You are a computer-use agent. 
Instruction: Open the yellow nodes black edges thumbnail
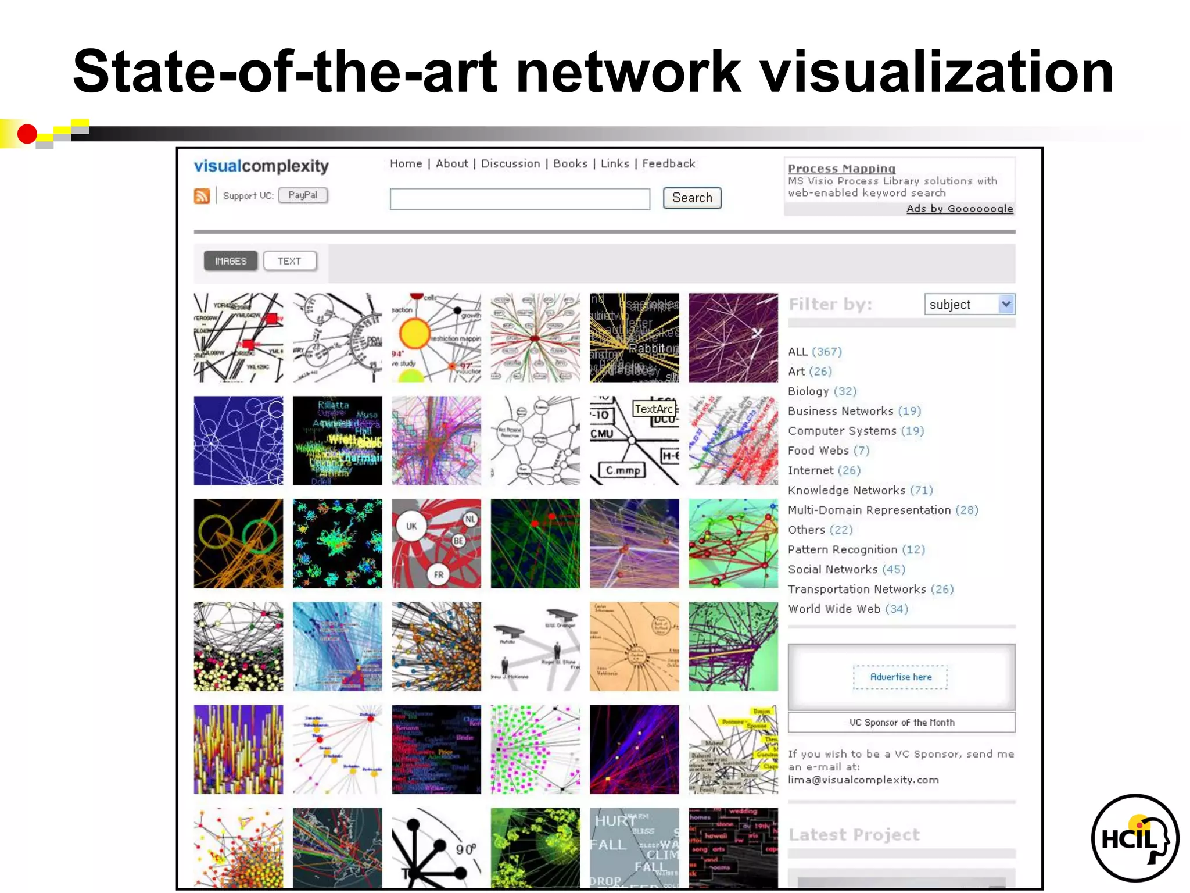click(x=238, y=646)
